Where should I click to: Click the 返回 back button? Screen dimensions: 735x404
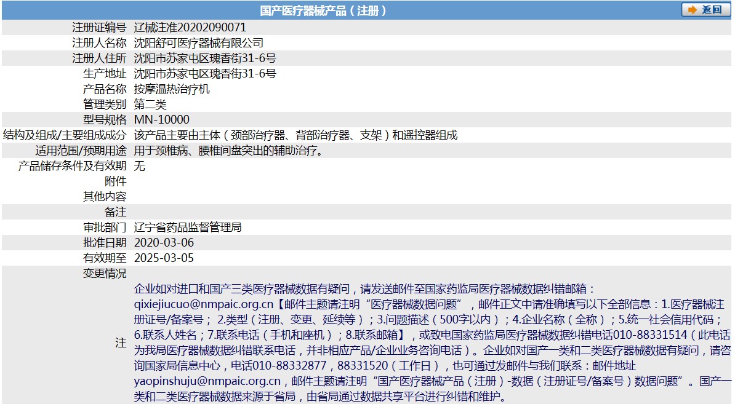705,10
